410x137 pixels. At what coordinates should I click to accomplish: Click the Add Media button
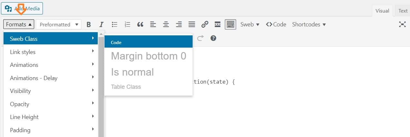[x=22, y=8]
